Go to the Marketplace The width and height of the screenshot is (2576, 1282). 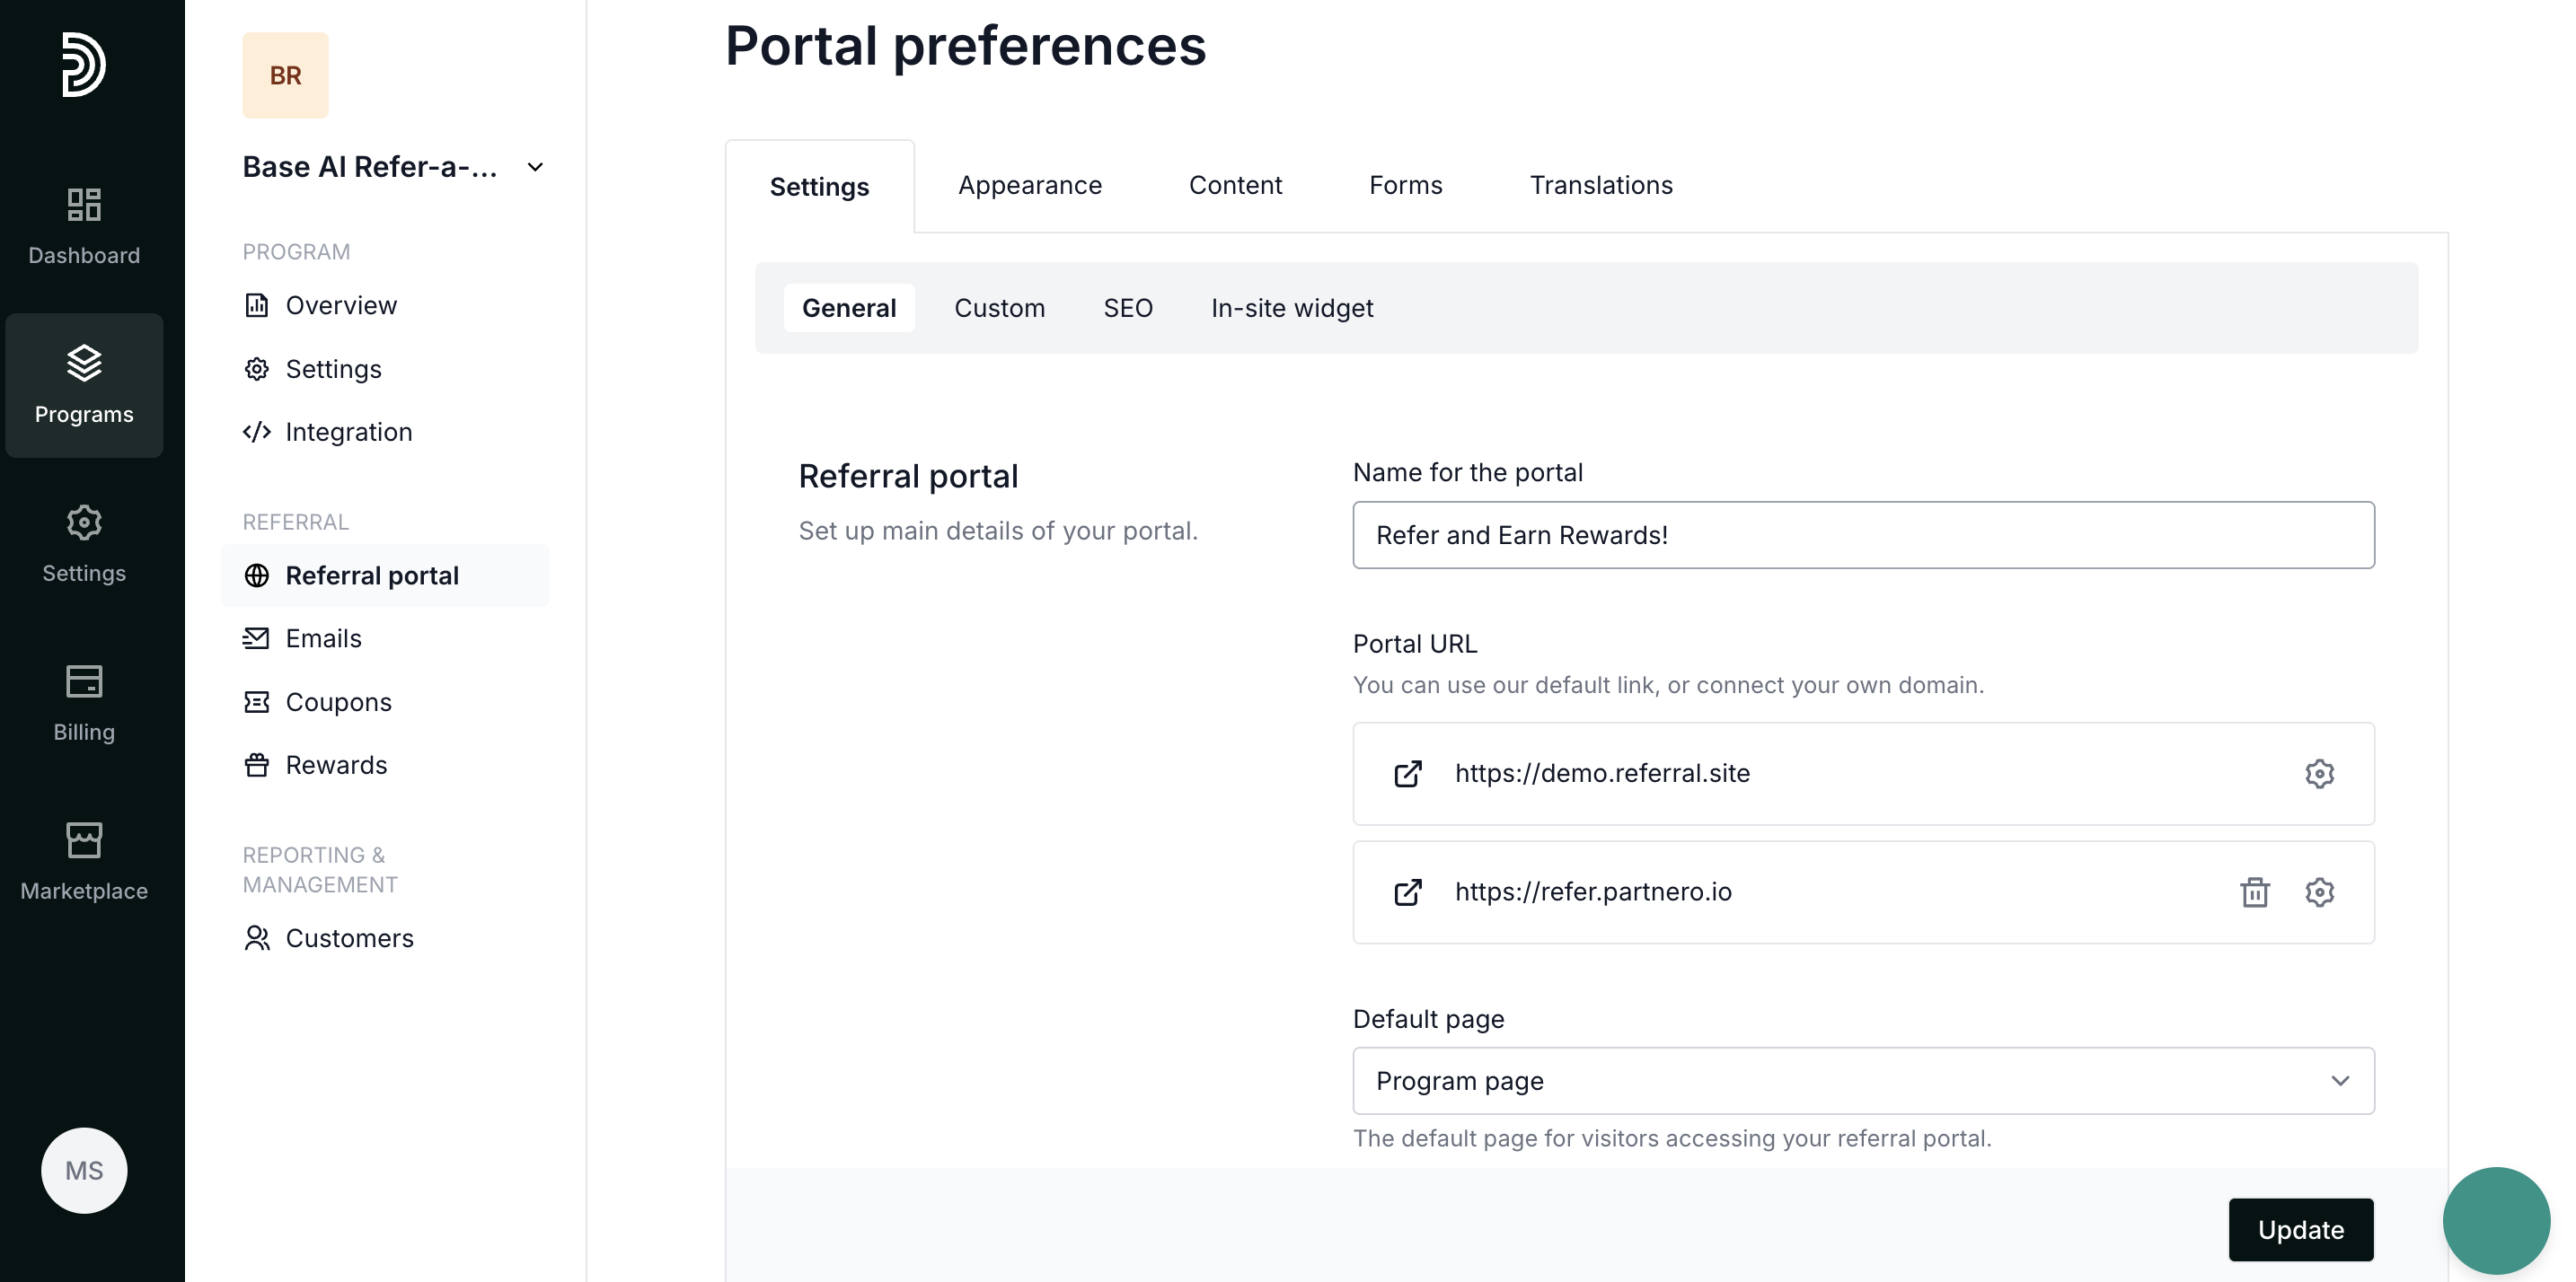(84, 863)
